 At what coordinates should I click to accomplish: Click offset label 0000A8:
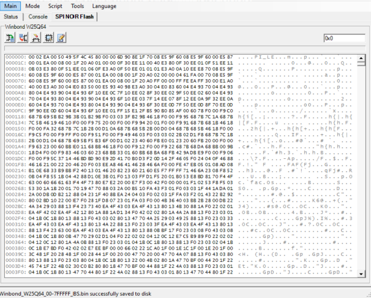click(x=16, y=93)
